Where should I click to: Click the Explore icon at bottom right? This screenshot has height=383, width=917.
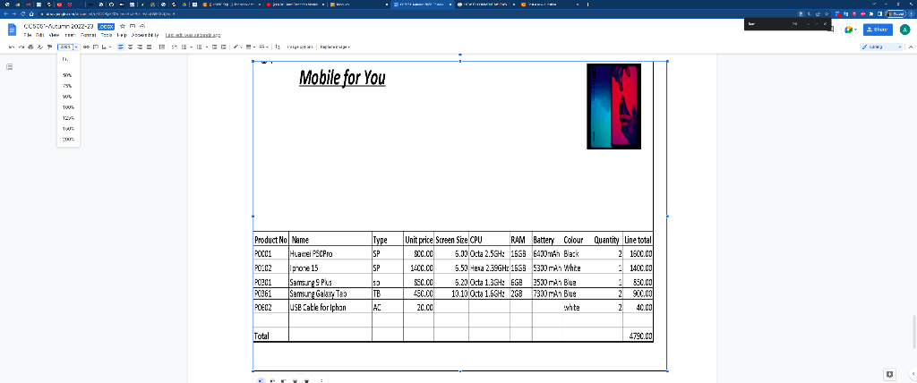[x=889, y=374]
